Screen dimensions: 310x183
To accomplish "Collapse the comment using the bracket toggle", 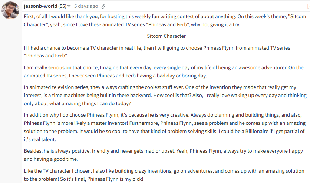I will coord(309,6).
